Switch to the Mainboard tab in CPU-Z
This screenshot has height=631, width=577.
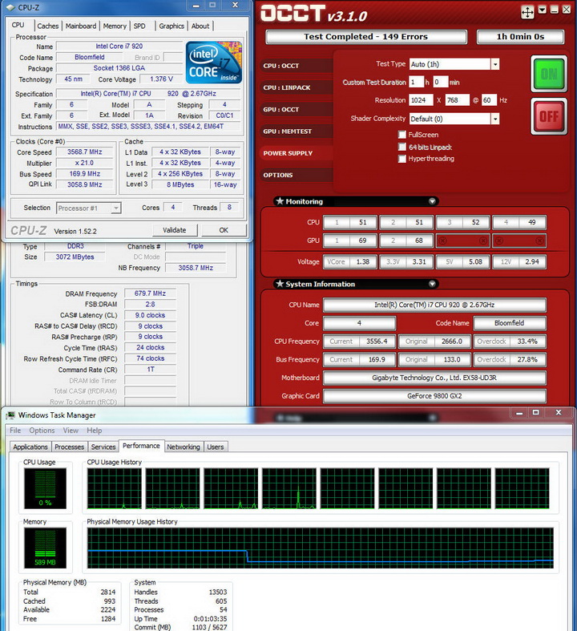tap(81, 26)
